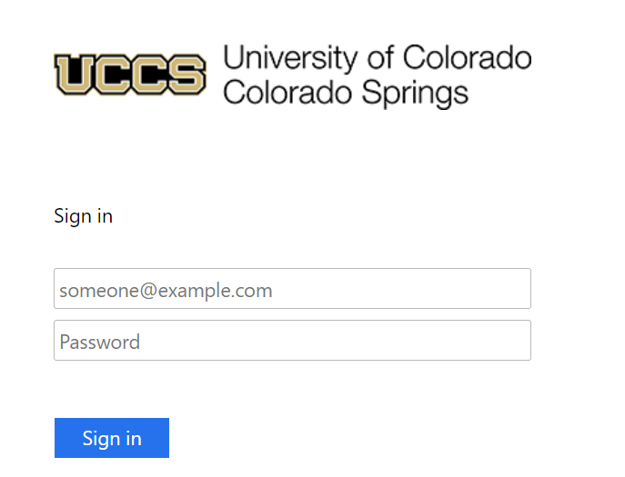
Task: Click the letter U in UCCS logo
Action: point(75,75)
